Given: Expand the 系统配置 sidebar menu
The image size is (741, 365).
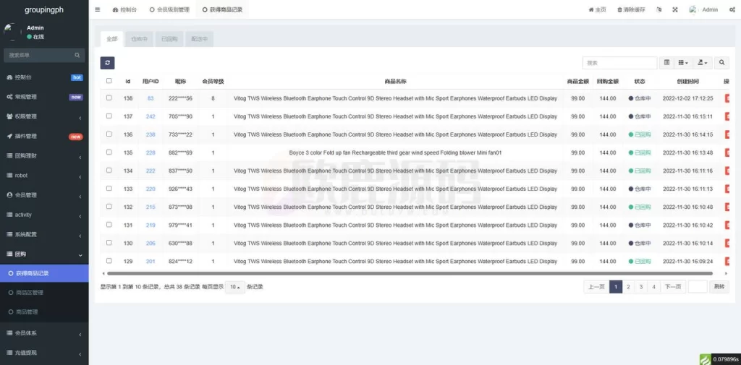Looking at the screenshot, I should (x=44, y=235).
